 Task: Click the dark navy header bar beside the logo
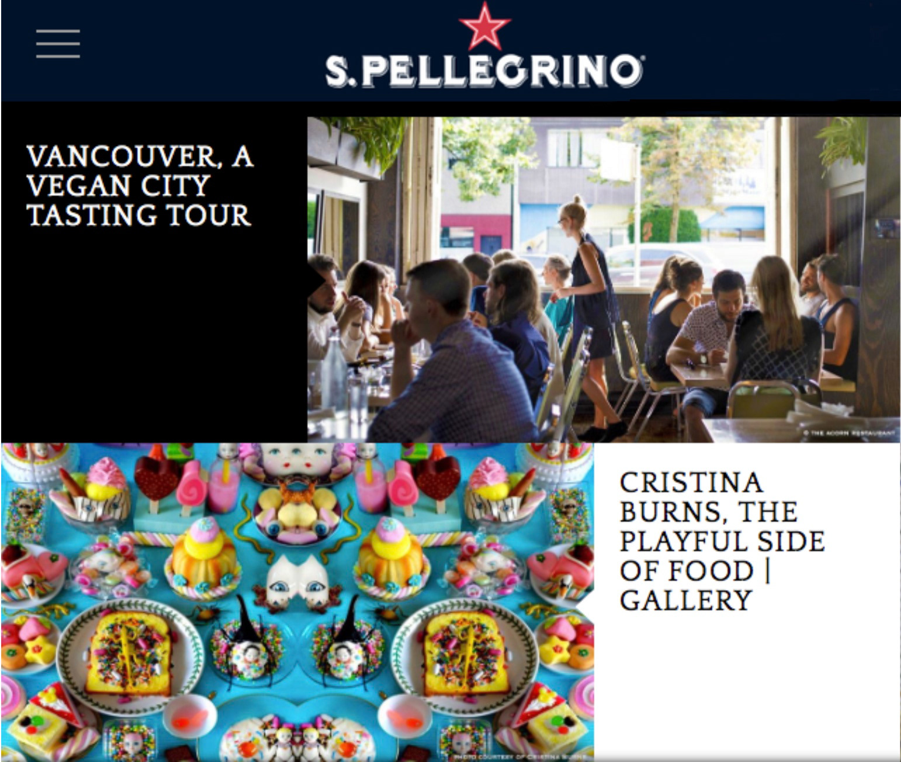click(x=771, y=51)
